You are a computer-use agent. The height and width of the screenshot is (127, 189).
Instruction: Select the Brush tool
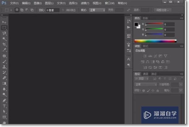tap(4, 61)
